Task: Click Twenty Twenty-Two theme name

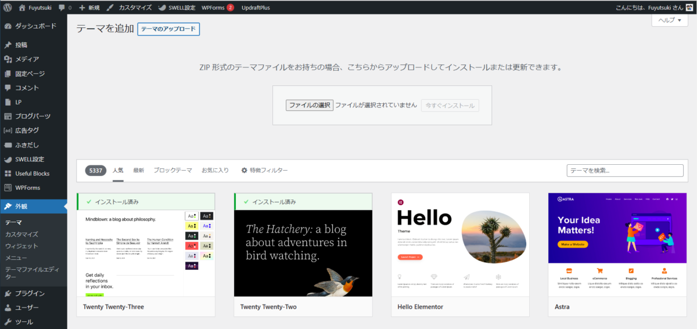Action: click(x=268, y=307)
